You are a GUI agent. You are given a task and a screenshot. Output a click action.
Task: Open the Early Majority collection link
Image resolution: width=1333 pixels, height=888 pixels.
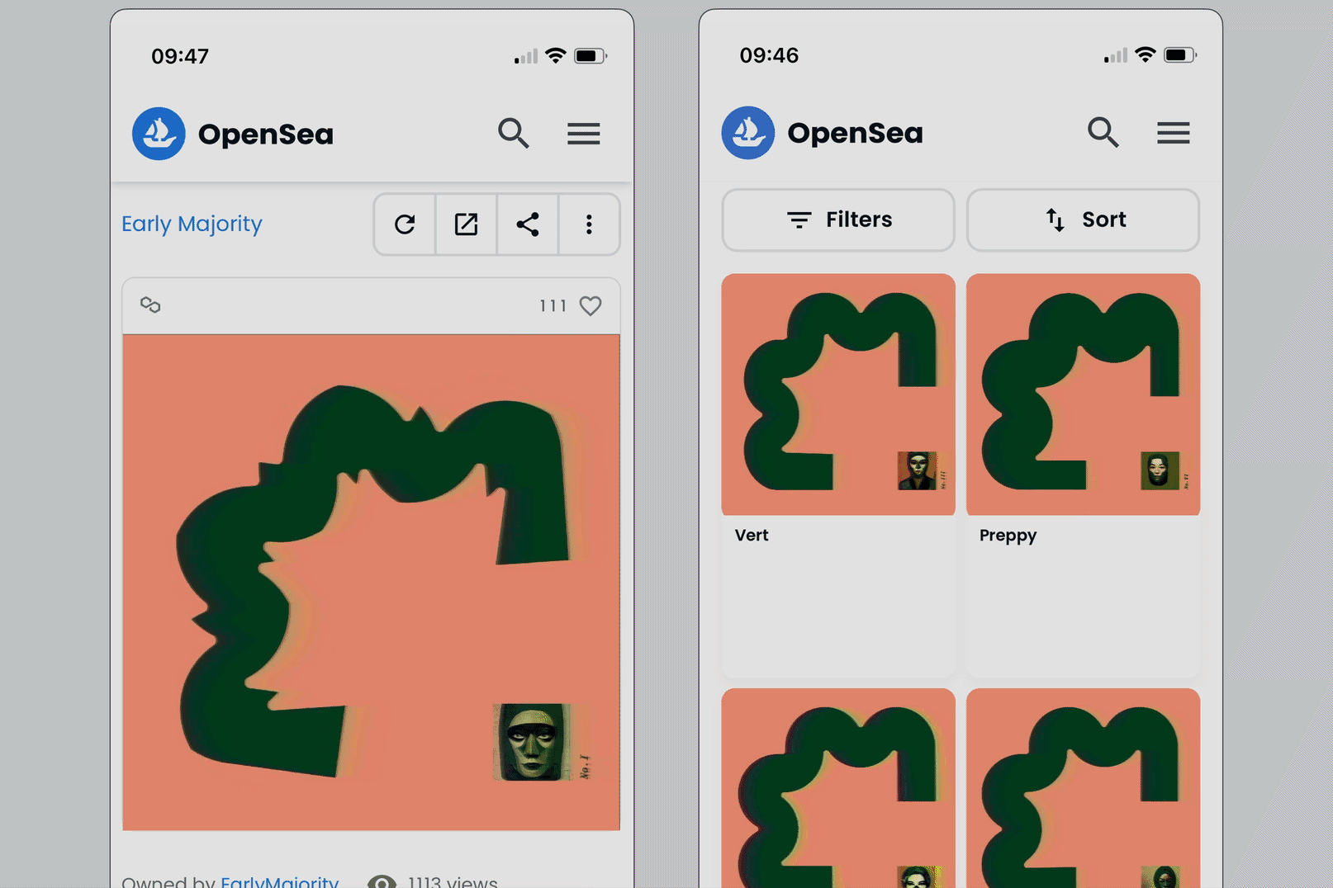(x=192, y=224)
